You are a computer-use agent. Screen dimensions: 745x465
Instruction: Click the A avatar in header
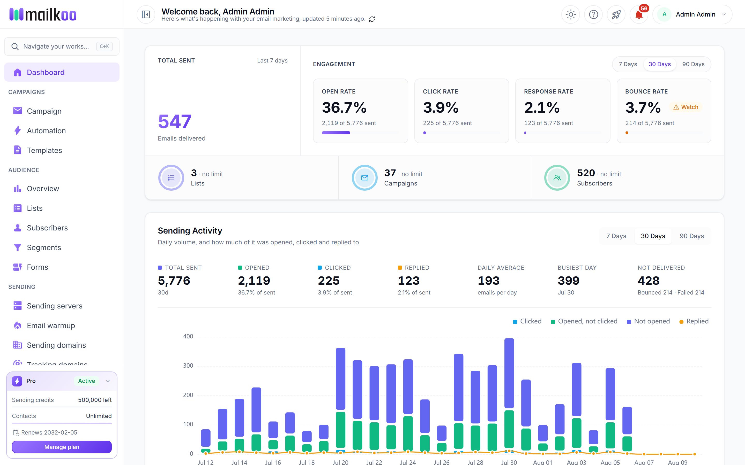coord(664,14)
